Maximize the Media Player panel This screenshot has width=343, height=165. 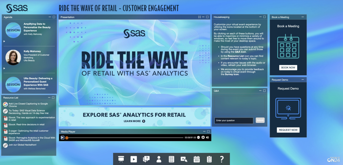pyautogui.click(x=208, y=131)
